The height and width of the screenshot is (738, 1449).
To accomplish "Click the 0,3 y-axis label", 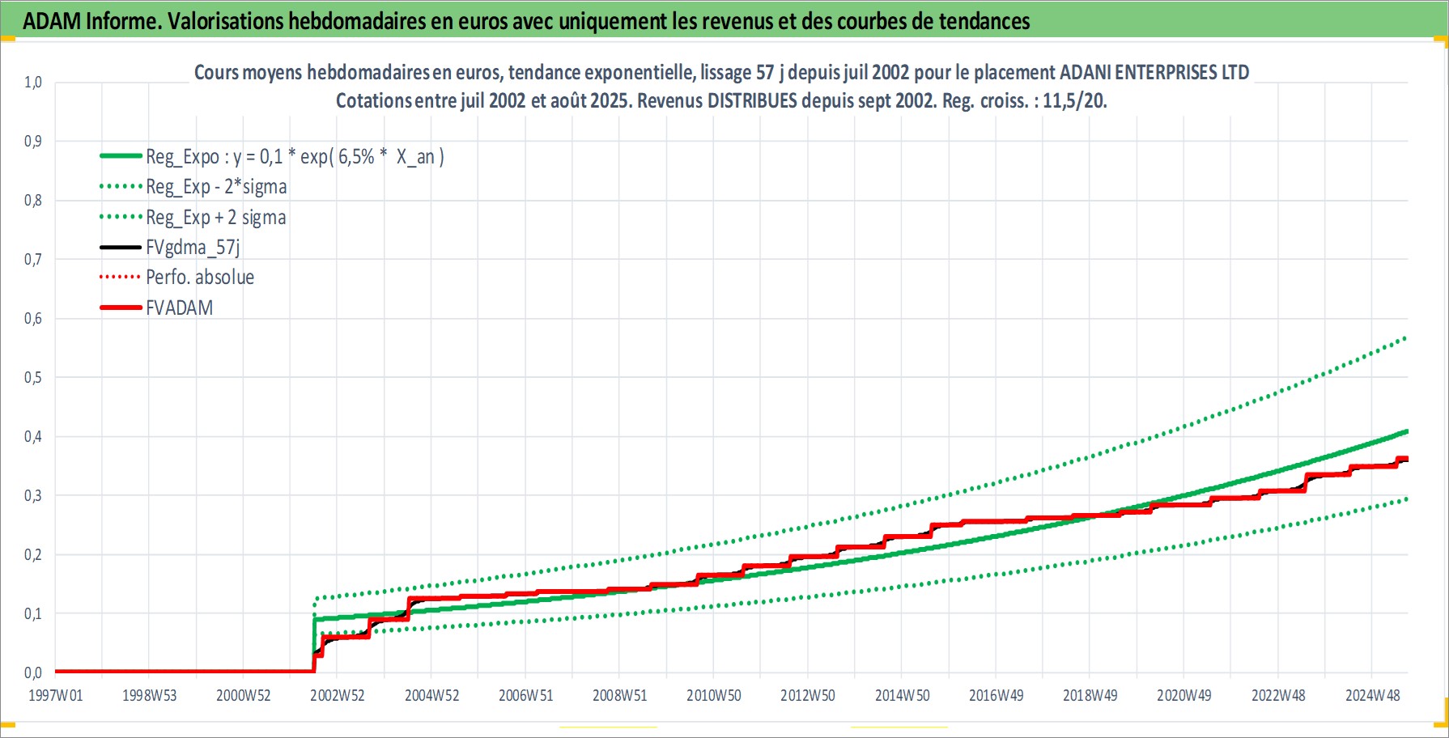I will point(33,495).
